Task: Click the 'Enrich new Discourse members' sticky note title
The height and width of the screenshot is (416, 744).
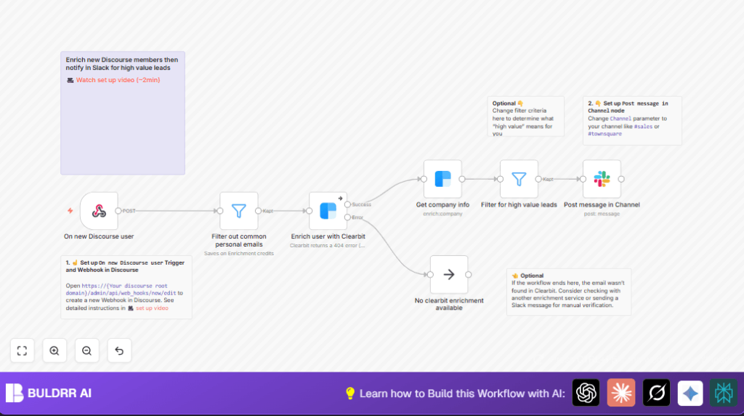Action: coord(122,63)
